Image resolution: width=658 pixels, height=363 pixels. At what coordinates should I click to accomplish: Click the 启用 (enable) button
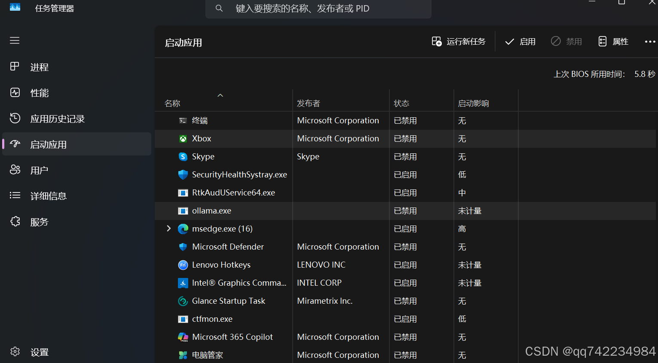point(520,42)
